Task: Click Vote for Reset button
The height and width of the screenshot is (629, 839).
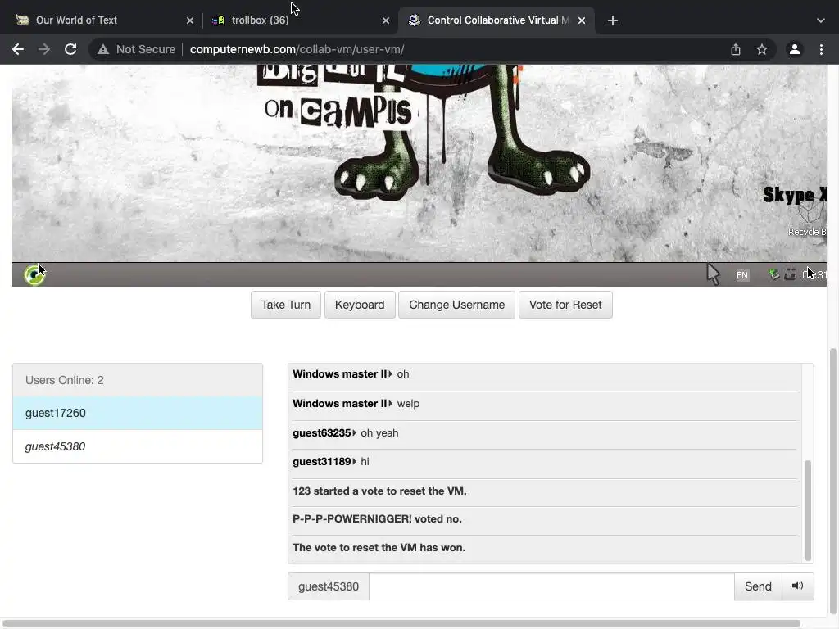Action: 565,305
